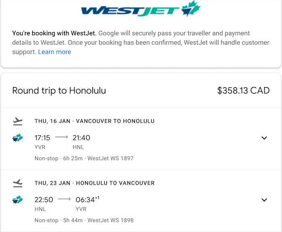
Task: Click the WestJet WS 1897 flight info line
Action: click(84, 158)
